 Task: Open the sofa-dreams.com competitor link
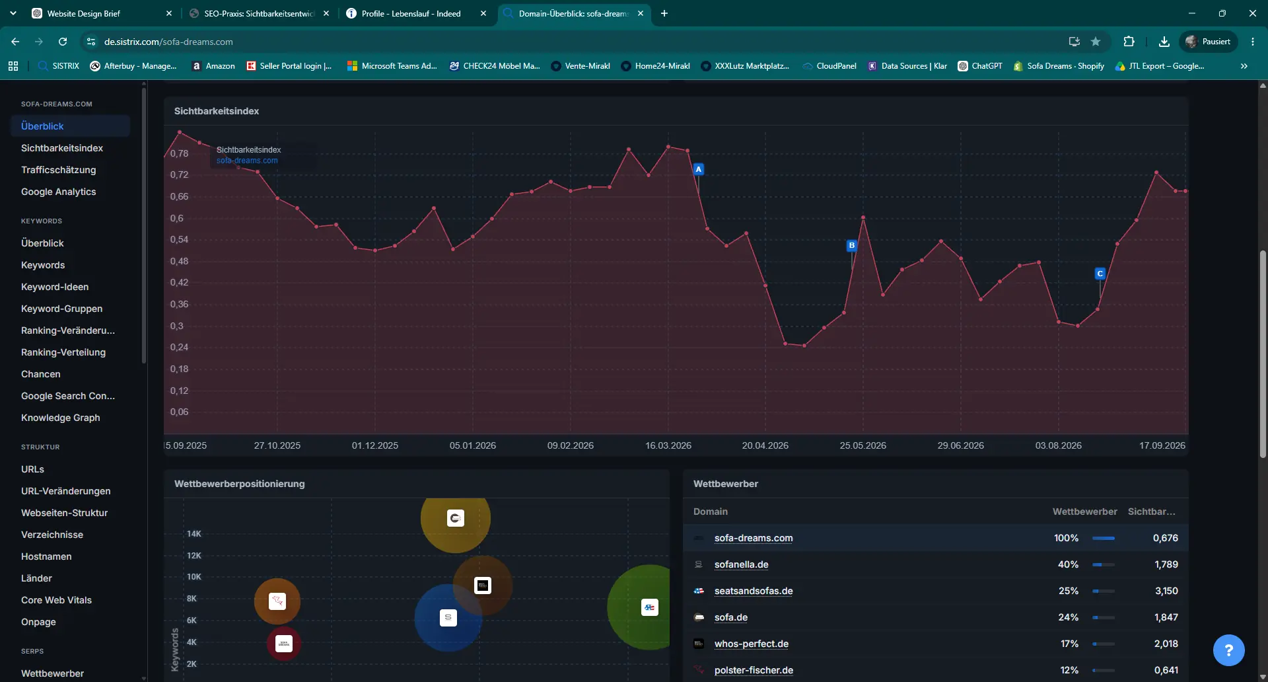[x=754, y=538]
